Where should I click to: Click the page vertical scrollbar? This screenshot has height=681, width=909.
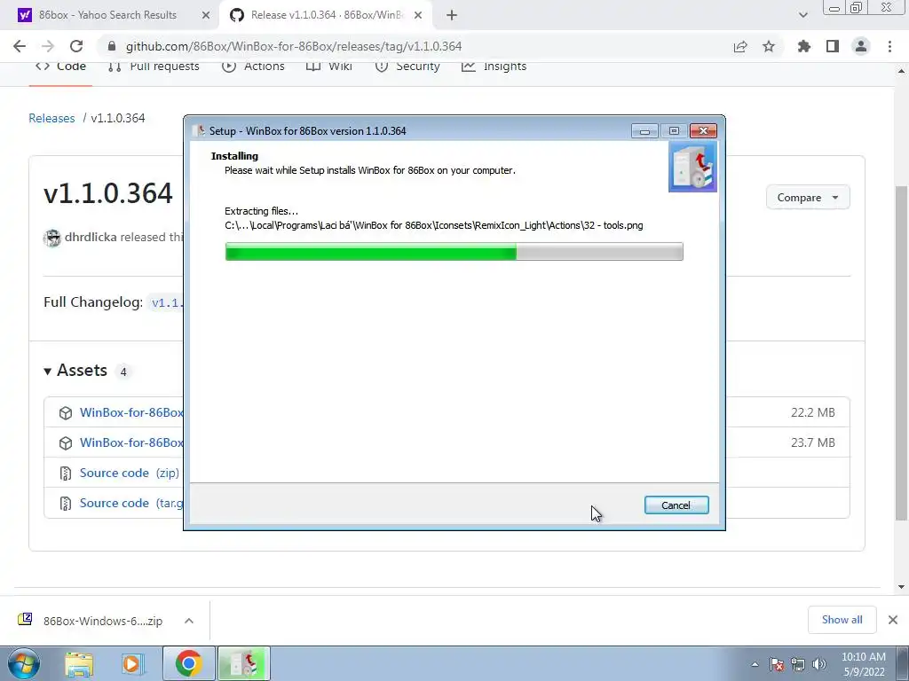point(901,353)
